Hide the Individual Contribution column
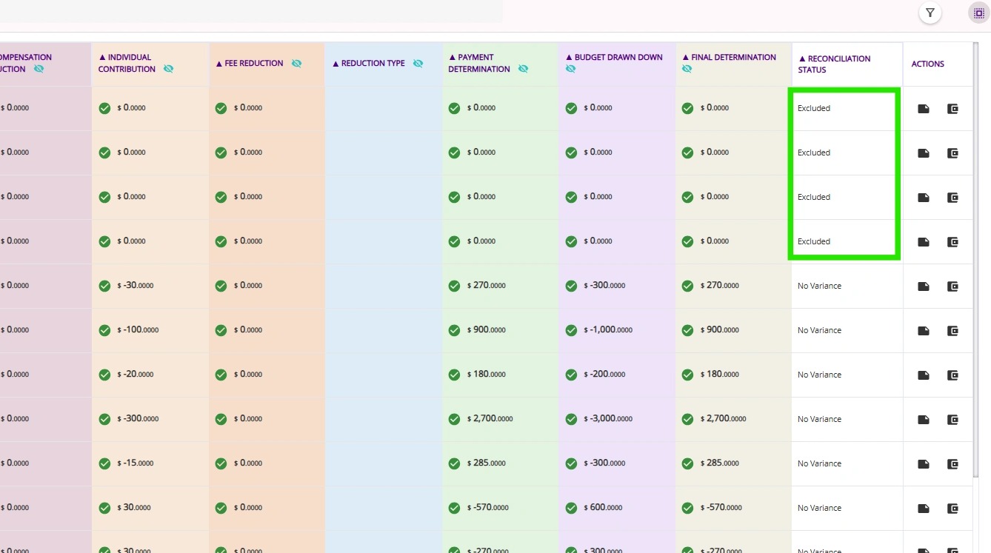Screen dimensions: 991x553 tap(168, 69)
